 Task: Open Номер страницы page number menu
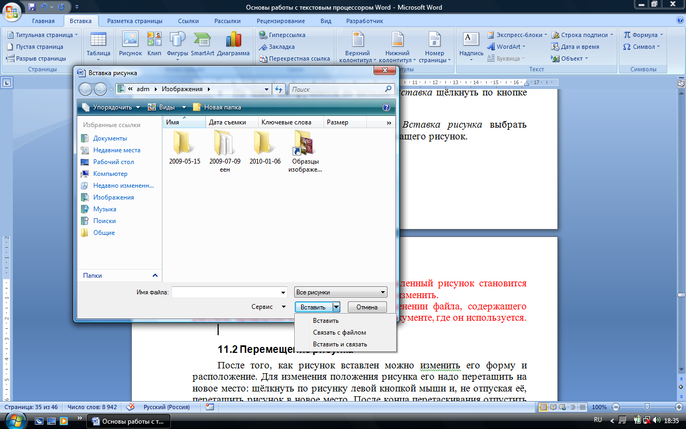(x=434, y=47)
